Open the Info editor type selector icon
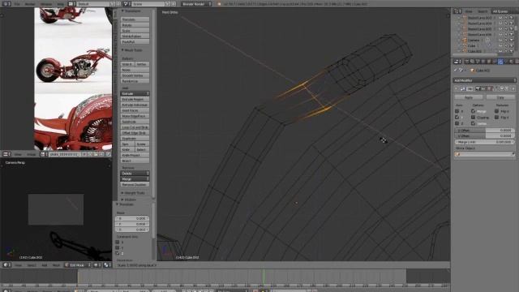The image size is (519, 292). (6, 4)
